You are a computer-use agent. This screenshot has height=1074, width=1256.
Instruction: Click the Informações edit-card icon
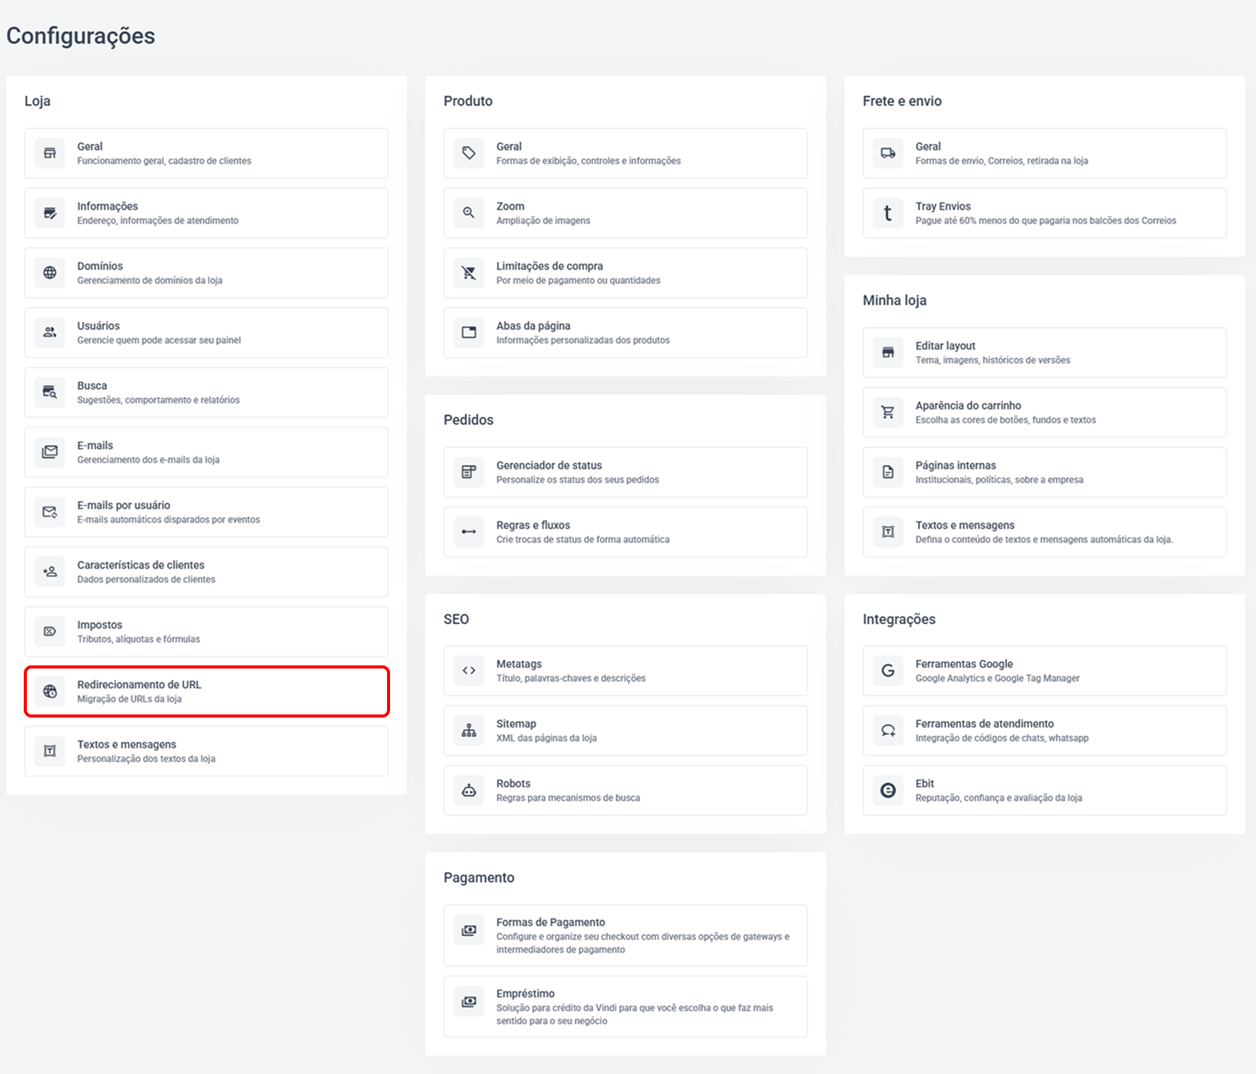tap(50, 213)
